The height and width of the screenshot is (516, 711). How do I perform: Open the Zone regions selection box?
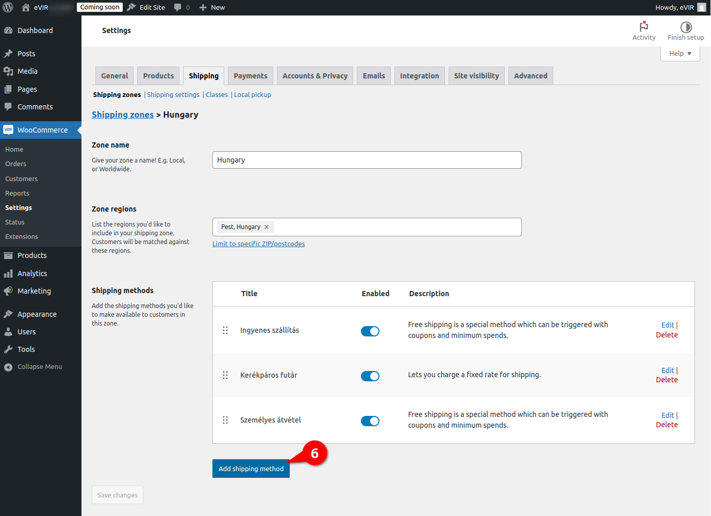point(367,227)
